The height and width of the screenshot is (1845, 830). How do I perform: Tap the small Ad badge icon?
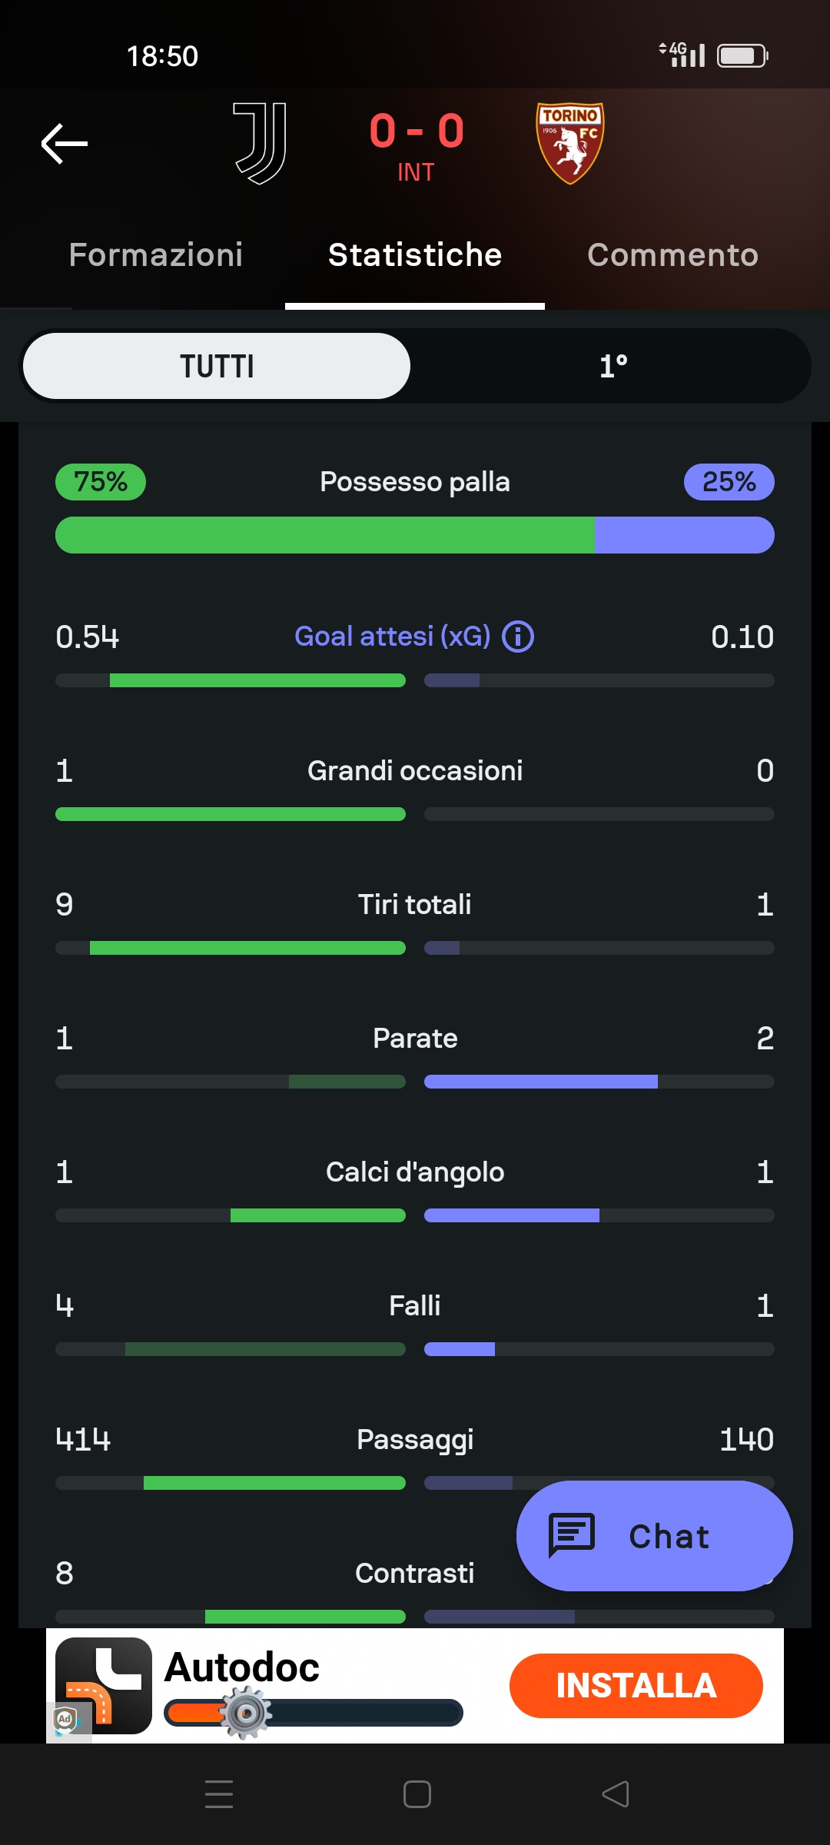[x=65, y=1719]
